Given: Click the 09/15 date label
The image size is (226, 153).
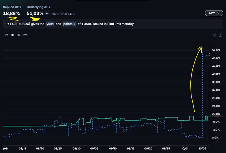Looking at the screenshot, I should [131, 149].
